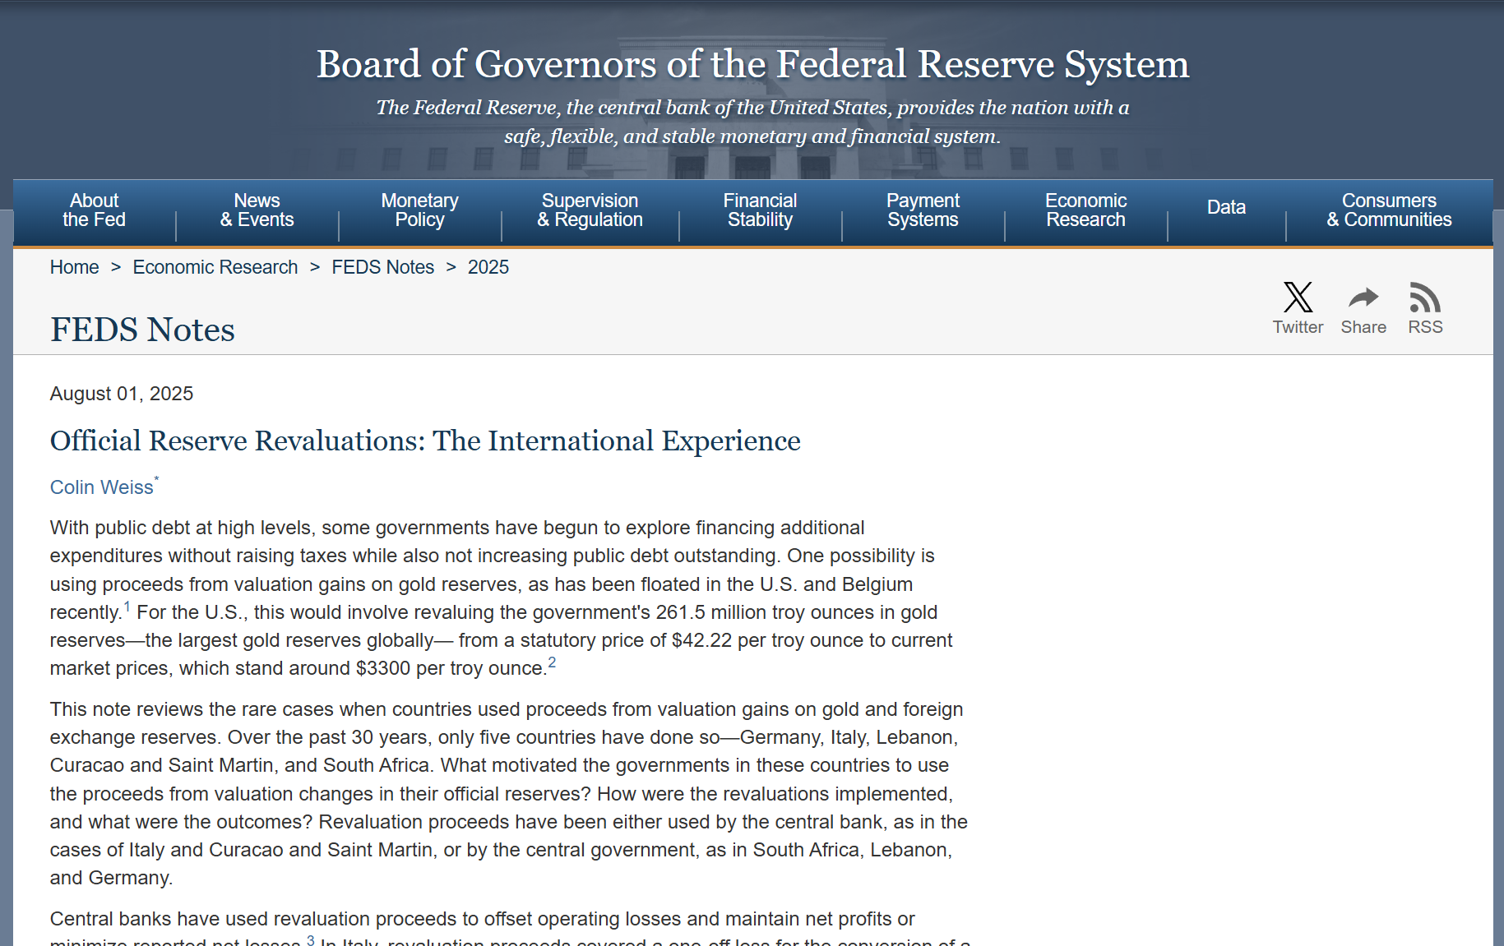Click the 2025 breadcrumb link
The image size is (1504, 946).
click(x=488, y=267)
